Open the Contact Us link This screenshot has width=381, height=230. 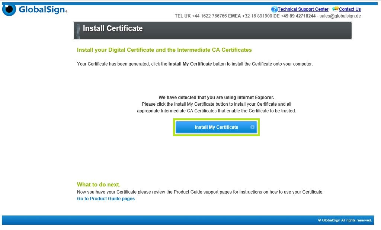click(350, 9)
